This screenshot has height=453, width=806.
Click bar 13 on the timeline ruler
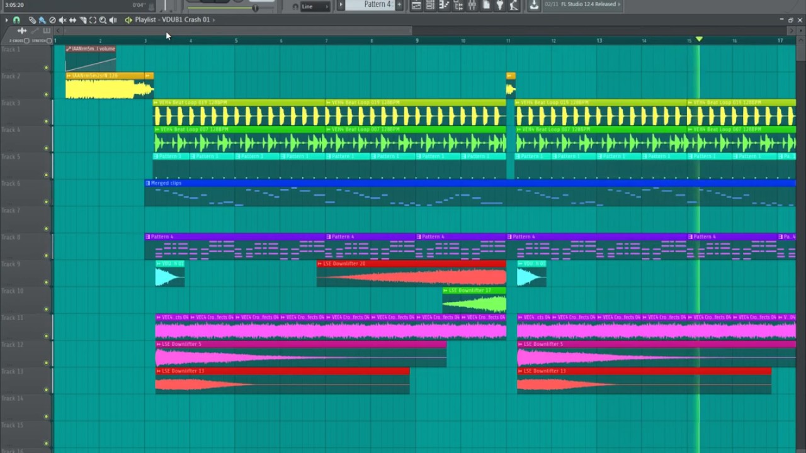pos(599,40)
